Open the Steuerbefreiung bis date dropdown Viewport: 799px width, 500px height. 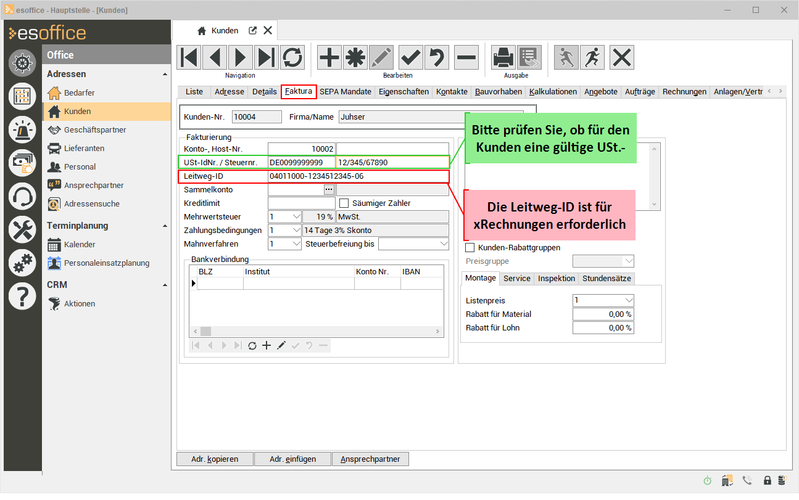[443, 244]
